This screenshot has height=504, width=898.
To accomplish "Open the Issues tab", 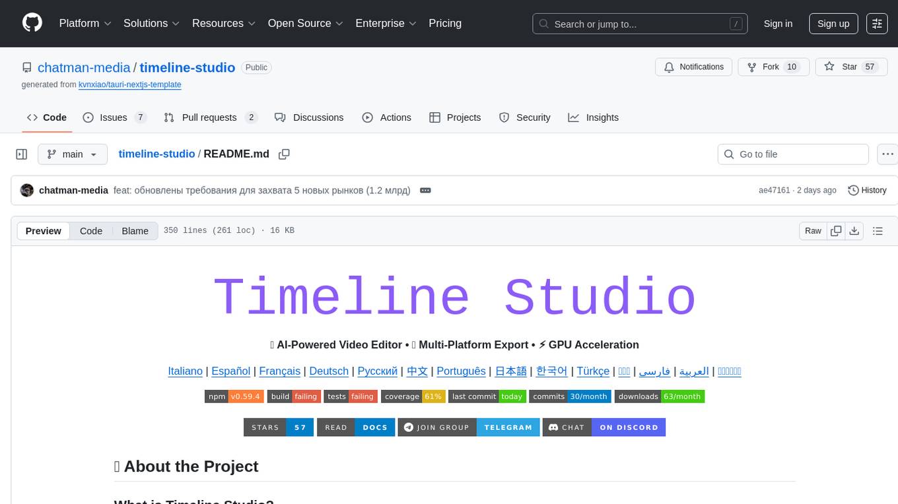I will click(x=114, y=117).
